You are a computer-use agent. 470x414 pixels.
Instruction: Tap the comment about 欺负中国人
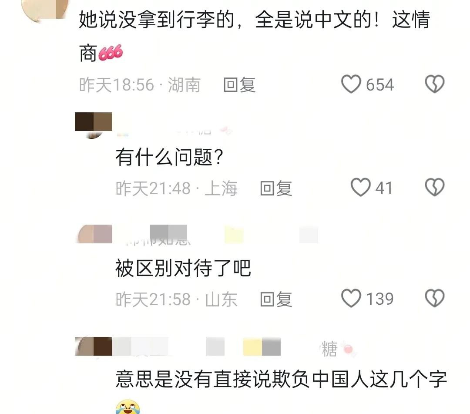point(281,380)
